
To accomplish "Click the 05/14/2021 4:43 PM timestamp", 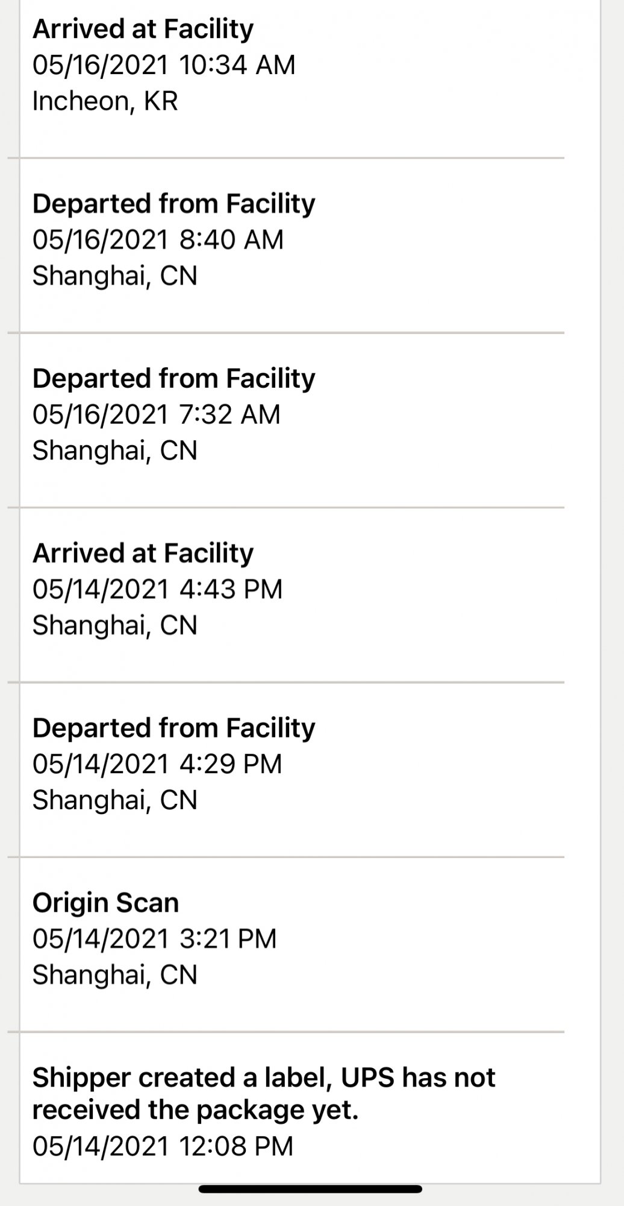I will click(x=157, y=590).
